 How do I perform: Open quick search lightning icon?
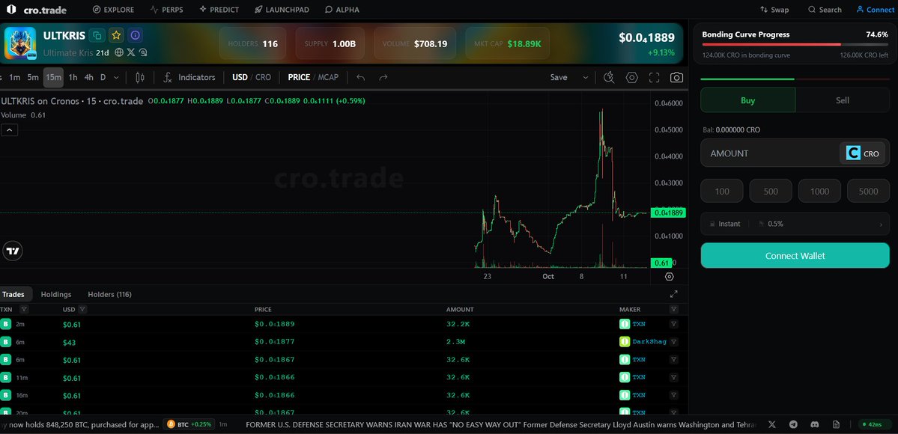pos(609,77)
